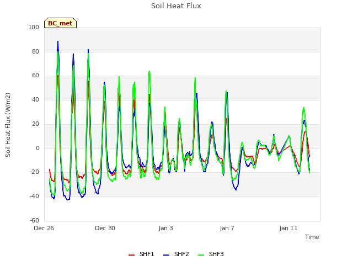Click the 60 y-axis tick label
The image size is (353, 265).
[x=35, y=76]
